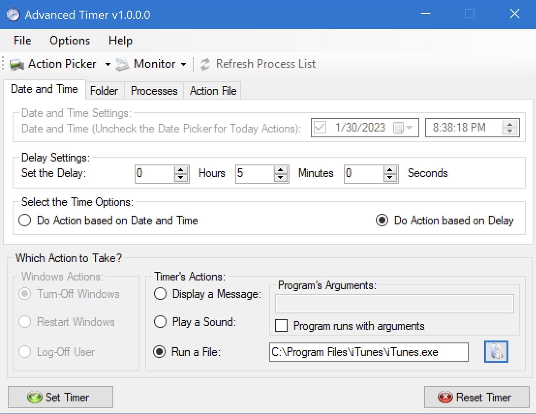This screenshot has height=414, width=536.
Task: Toggle the date picker checkbox
Action: (x=320, y=127)
